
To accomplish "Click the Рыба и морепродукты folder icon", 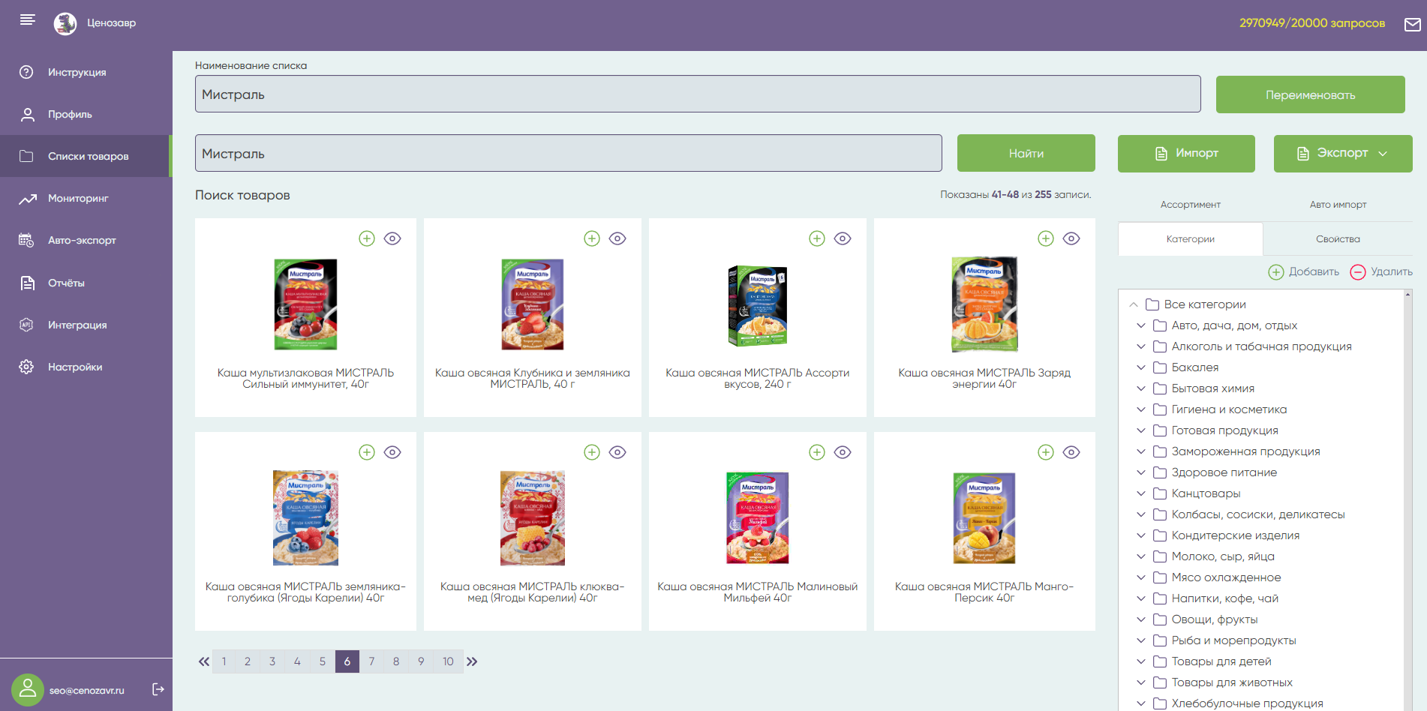I will coord(1160,640).
